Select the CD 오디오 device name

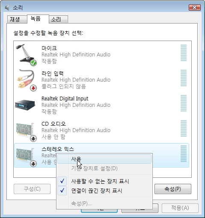click(53, 124)
